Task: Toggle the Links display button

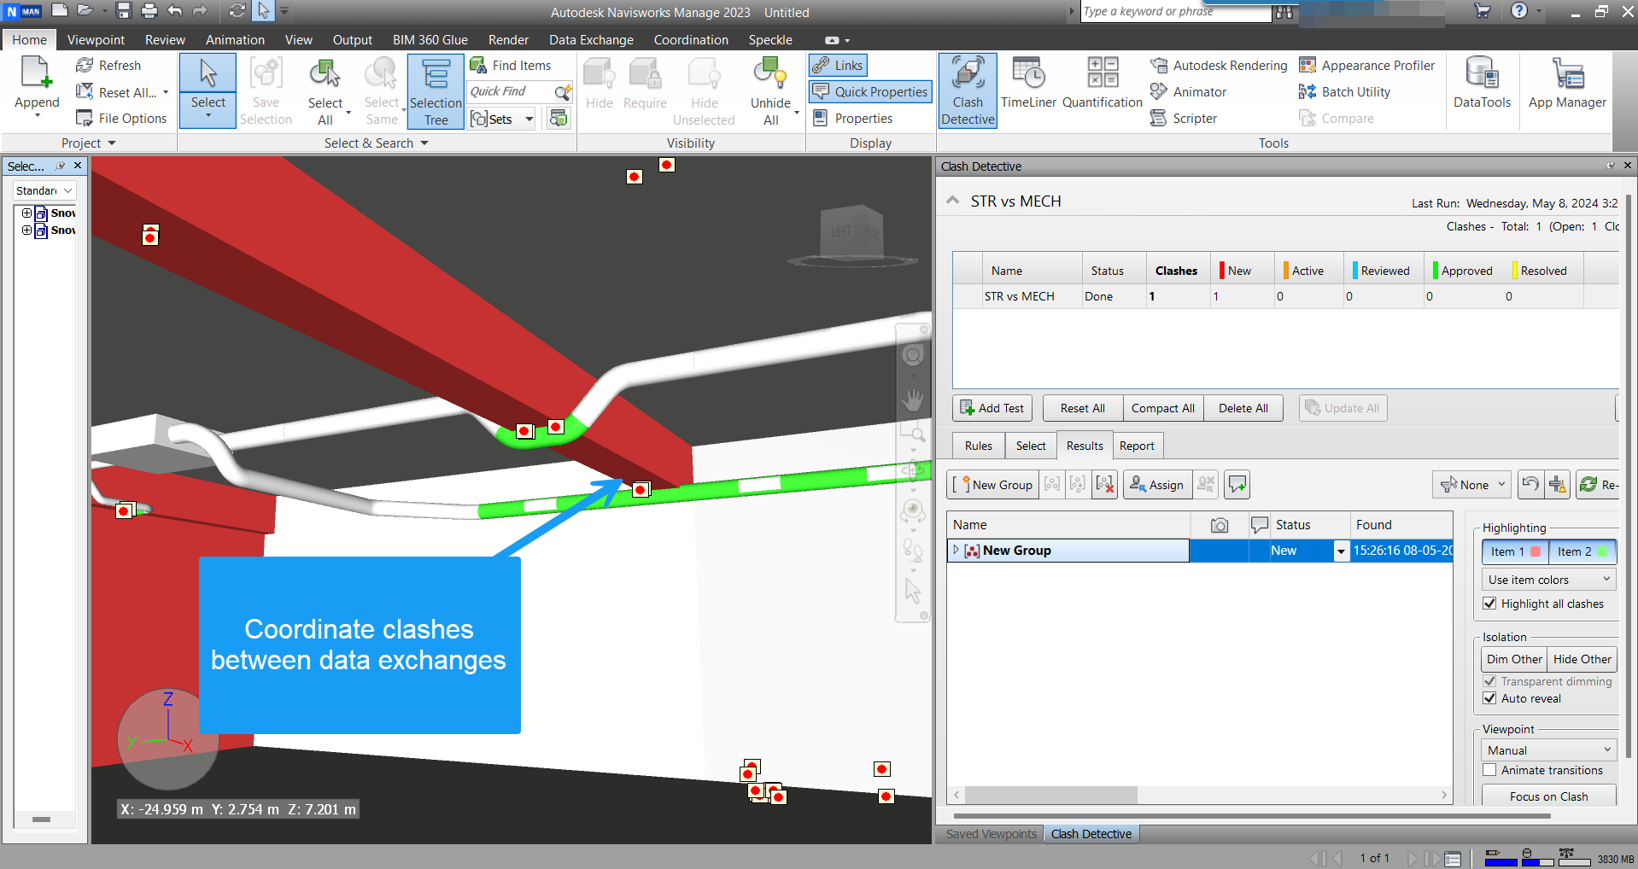Action: click(x=838, y=66)
